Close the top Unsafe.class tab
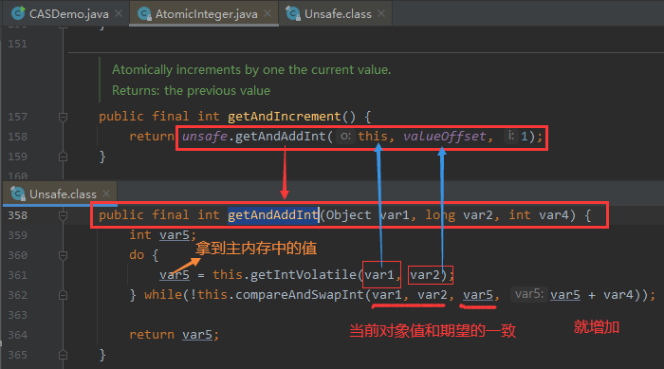The height and width of the screenshot is (369, 664). coord(381,13)
